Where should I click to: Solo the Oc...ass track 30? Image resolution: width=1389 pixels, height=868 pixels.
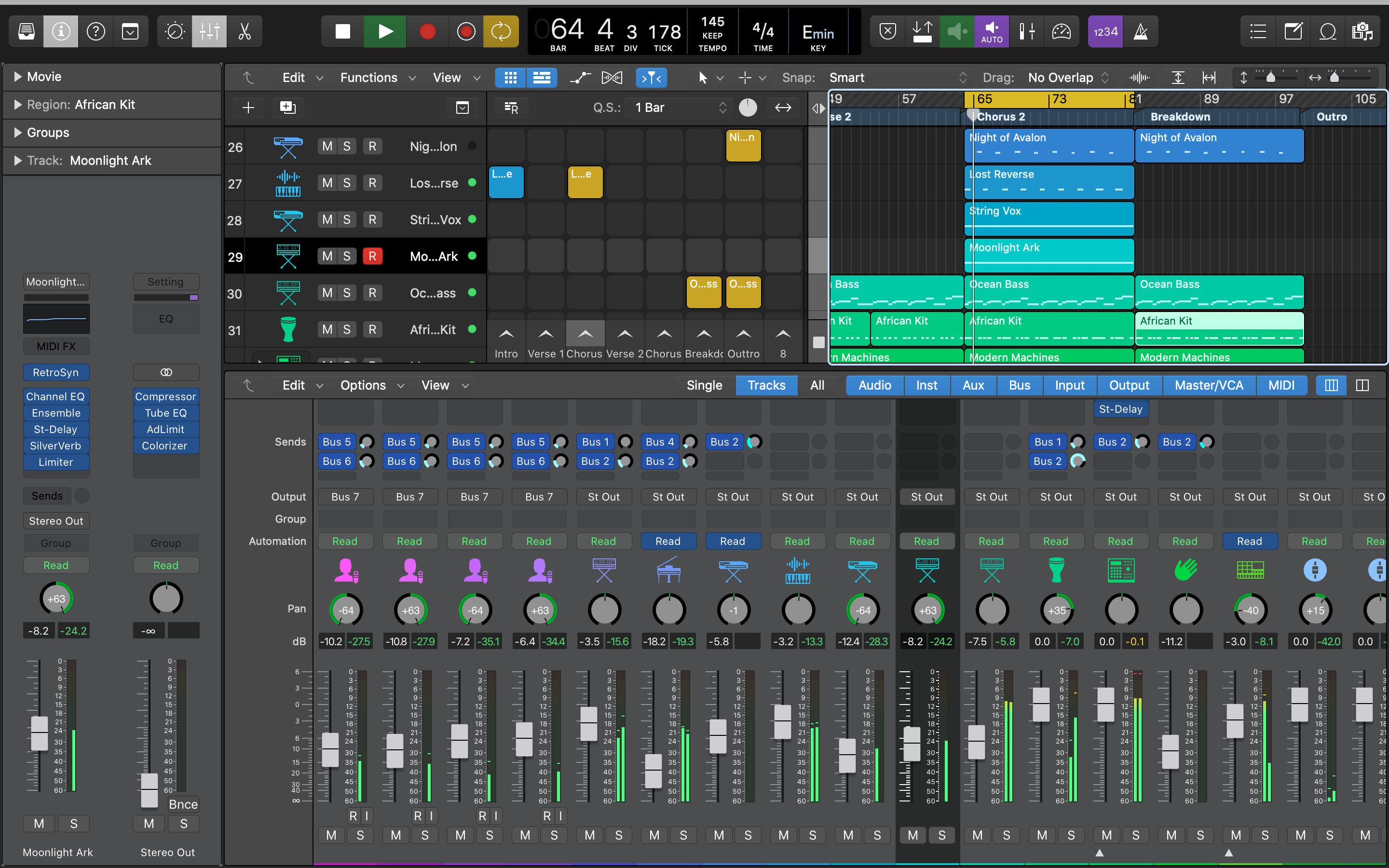click(347, 293)
